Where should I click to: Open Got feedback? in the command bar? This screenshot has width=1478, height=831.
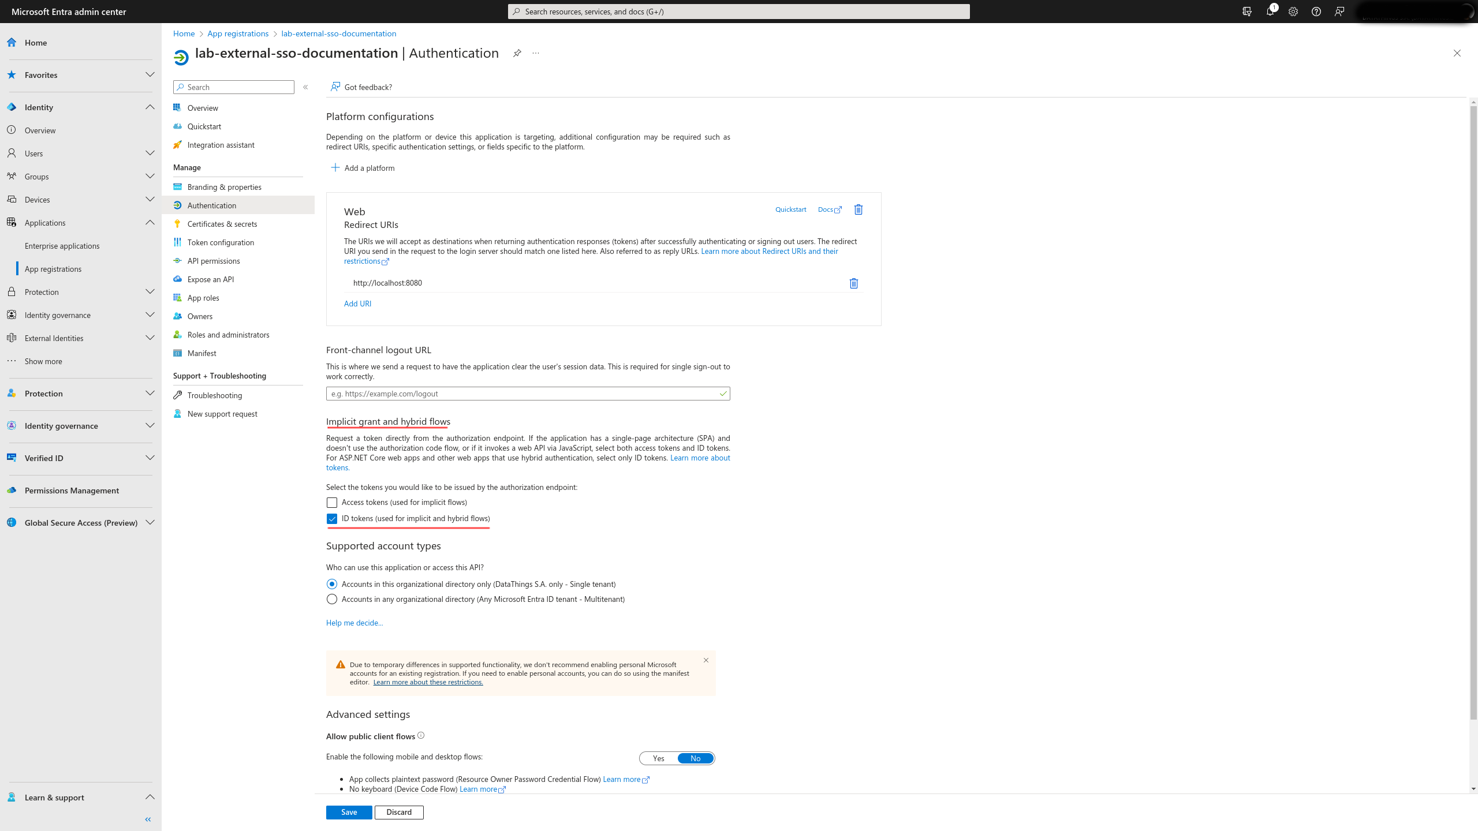(x=361, y=87)
